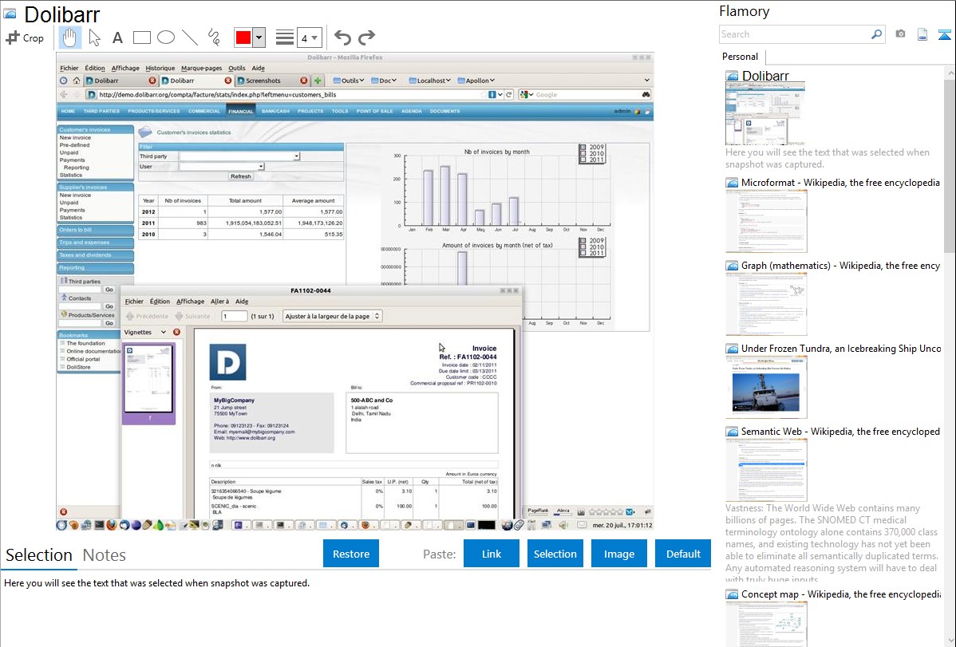The height and width of the screenshot is (647, 956).
Task: Click the Paste Image button
Action: pyautogui.click(x=618, y=554)
